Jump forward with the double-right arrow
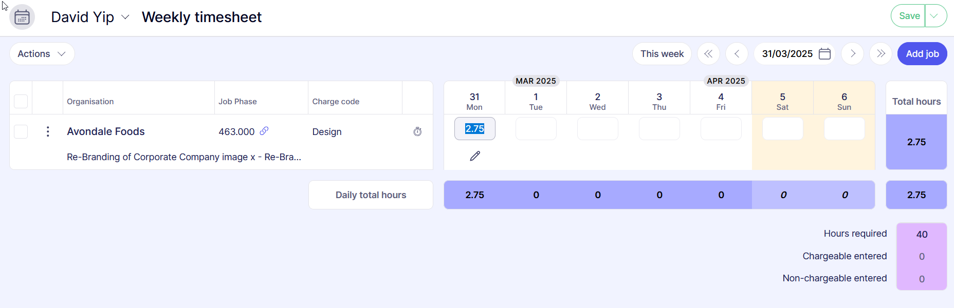954x308 pixels. click(880, 54)
